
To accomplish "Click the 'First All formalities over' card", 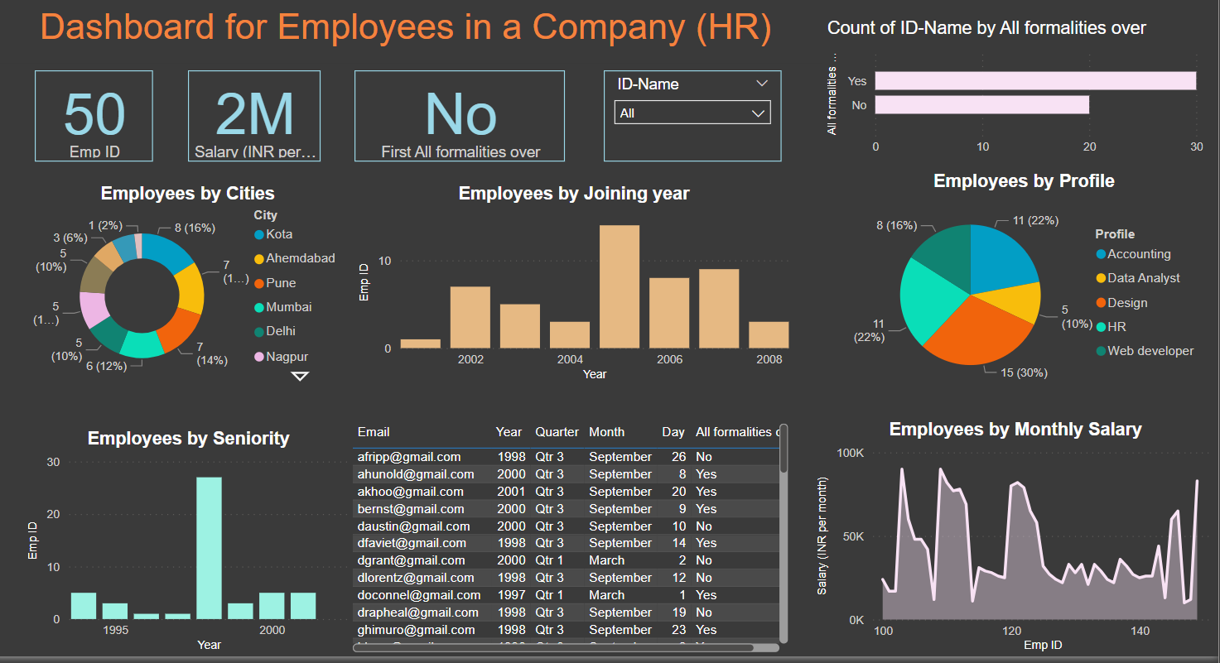I will click(459, 116).
